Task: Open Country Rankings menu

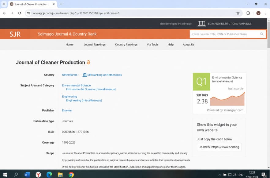Action: (126, 44)
